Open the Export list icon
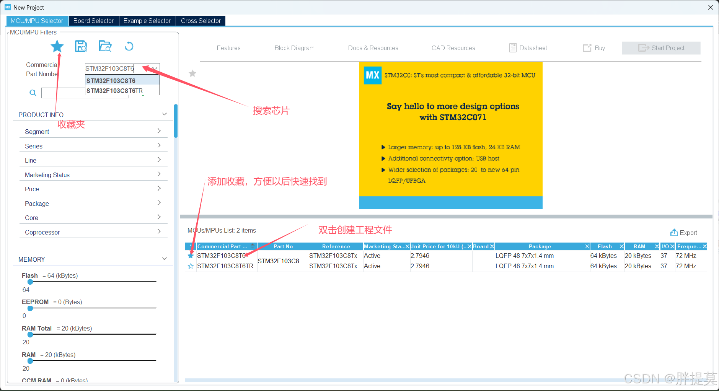719x391 pixels. 674,233
